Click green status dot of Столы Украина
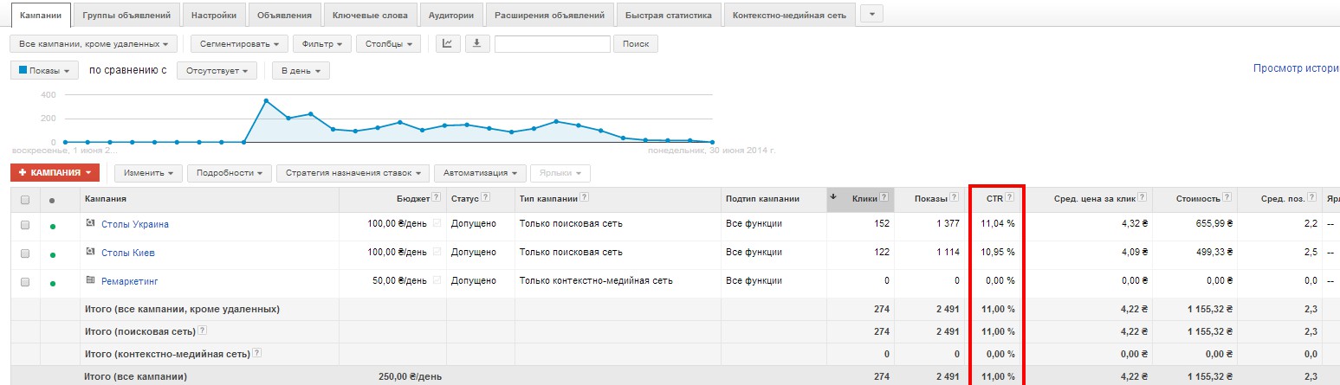1340x385 pixels. pyautogui.click(x=53, y=226)
